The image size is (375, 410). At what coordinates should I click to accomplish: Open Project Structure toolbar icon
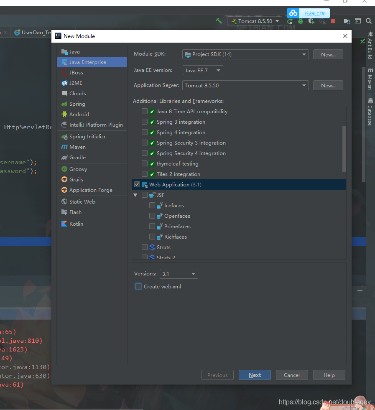(347, 21)
